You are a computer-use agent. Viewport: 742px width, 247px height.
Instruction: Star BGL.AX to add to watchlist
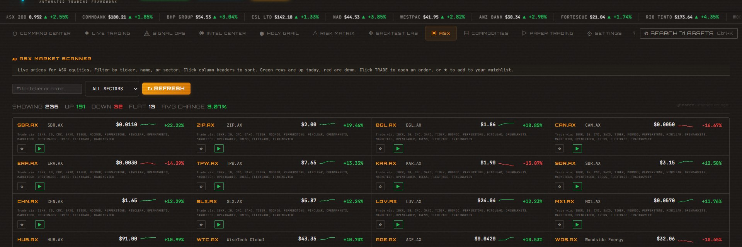(380, 149)
